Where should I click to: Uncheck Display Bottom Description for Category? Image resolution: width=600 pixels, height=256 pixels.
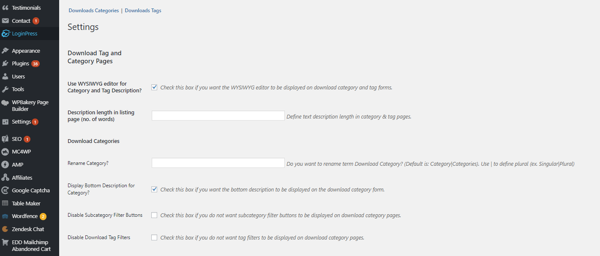click(154, 189)
